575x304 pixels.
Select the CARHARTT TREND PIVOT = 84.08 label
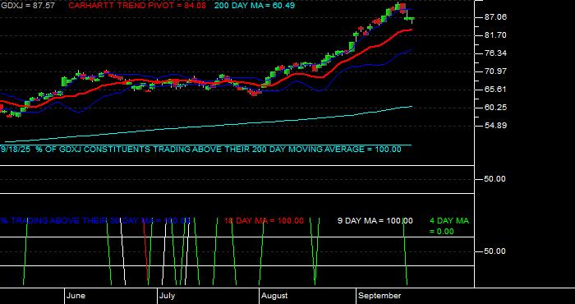[x=137, y=6]
